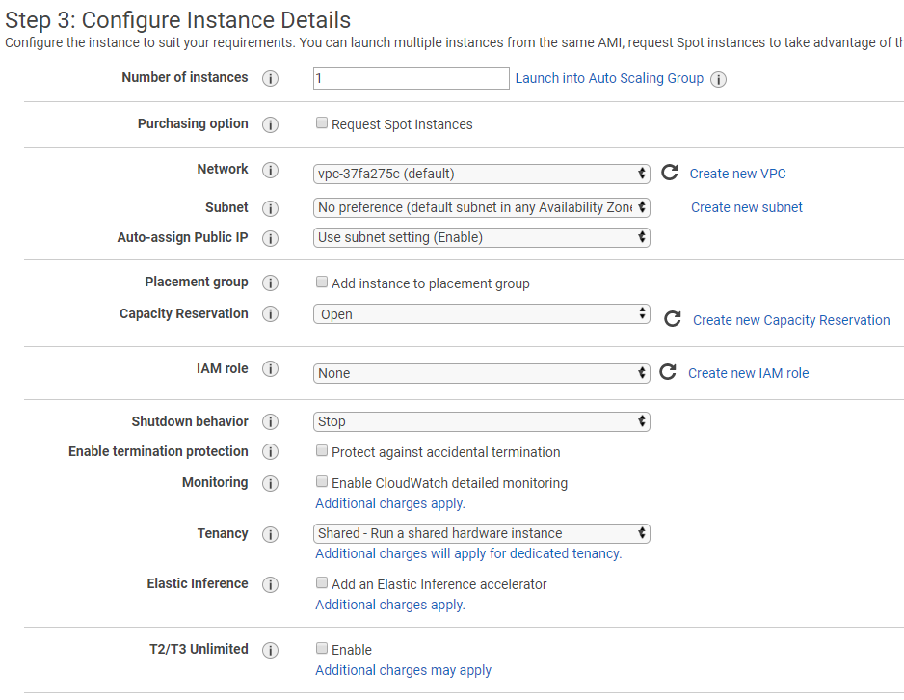Click the info icon next to Number of instances
The image size is (904, 700).
(x=270, y=79)
